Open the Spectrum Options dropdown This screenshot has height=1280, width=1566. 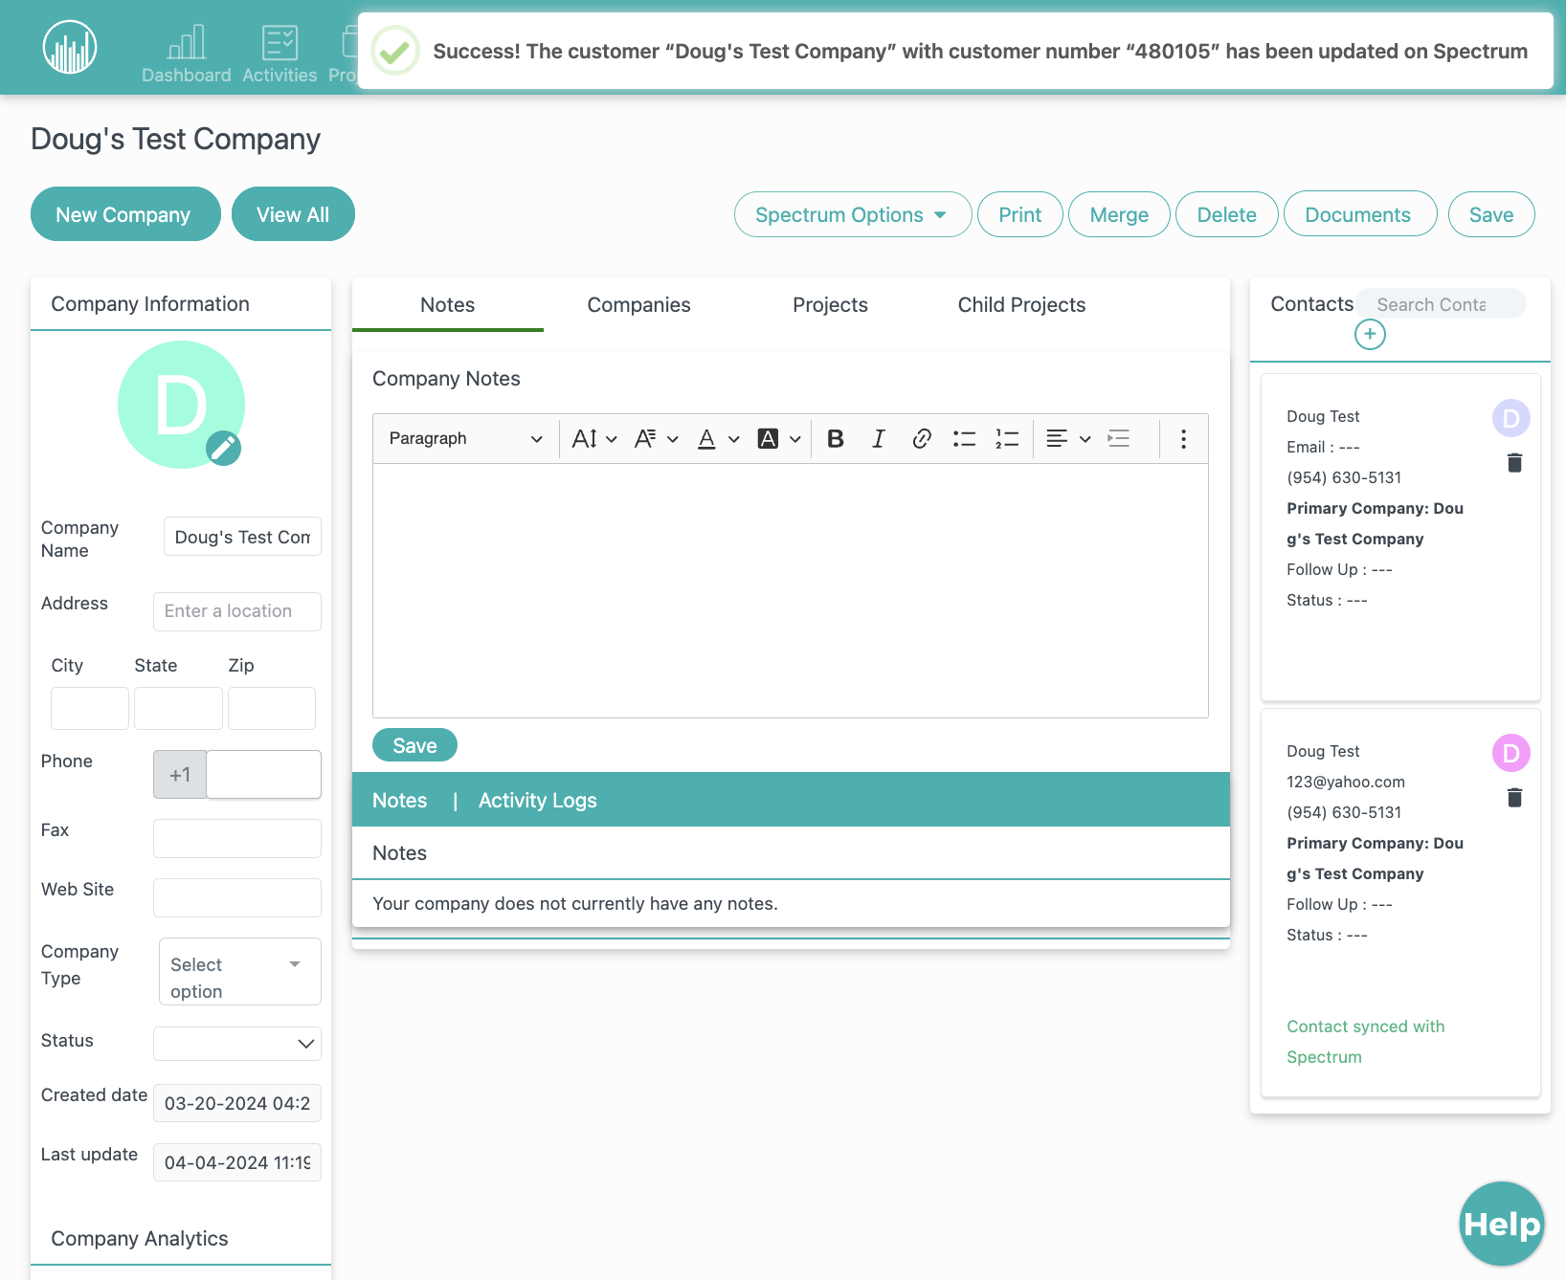point(853,214)
